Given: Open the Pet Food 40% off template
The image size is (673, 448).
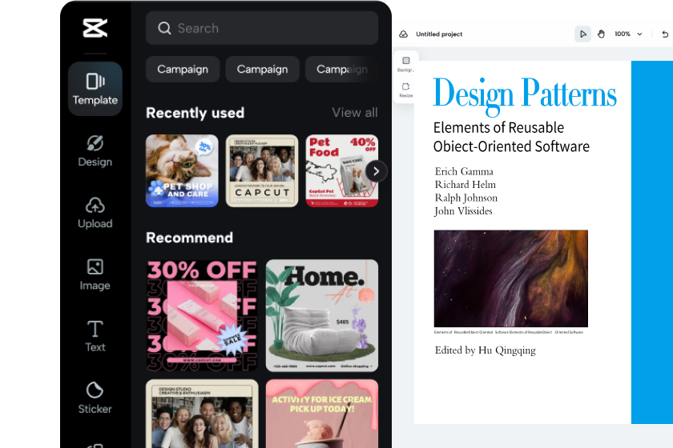Looking at the screenshot, I should [341, 171].
